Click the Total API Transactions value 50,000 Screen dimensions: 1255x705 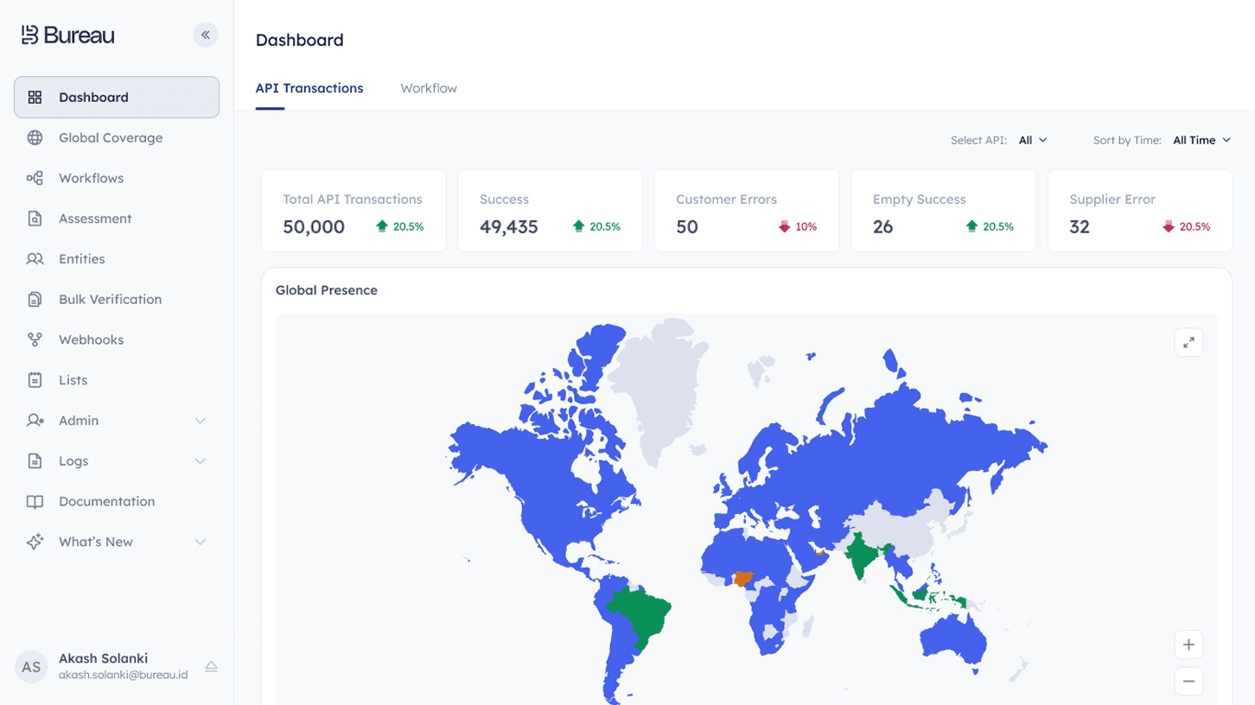point(314,226)
